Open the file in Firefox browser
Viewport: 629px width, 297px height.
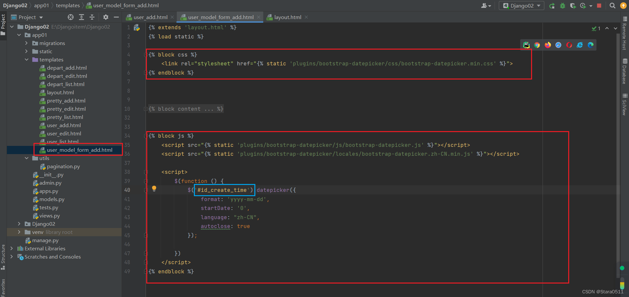click(548, 45)
